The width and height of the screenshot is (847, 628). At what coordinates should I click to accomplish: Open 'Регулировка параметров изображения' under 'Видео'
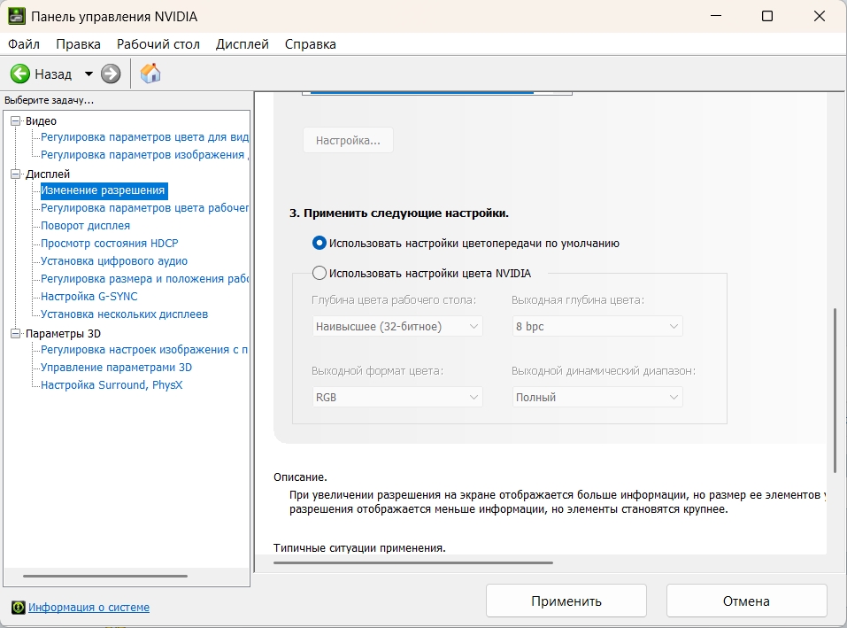pyautogui.click(x=144, y=155)
